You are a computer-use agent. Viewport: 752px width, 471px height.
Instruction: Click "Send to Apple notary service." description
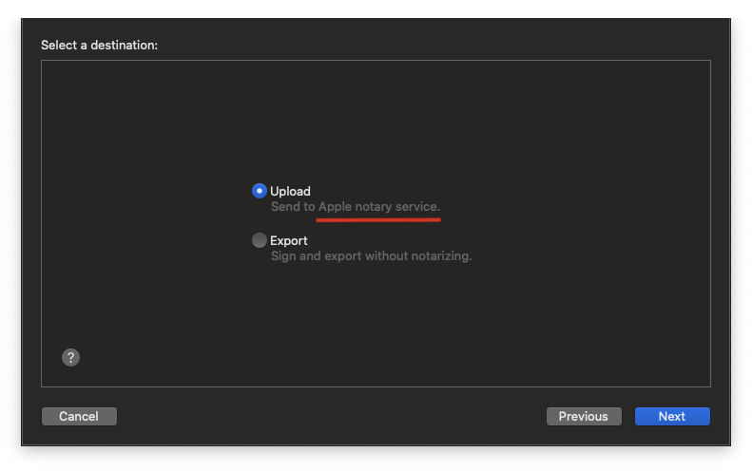[356, 206]
